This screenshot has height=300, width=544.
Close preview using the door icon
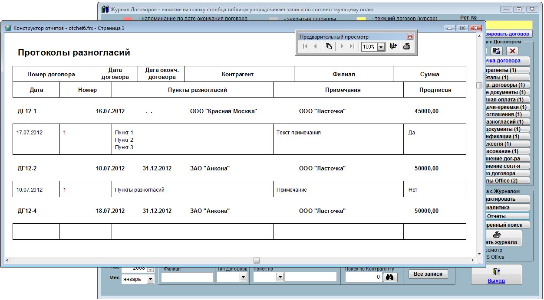393,47
